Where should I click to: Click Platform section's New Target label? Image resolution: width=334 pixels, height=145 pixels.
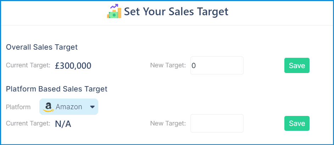pyautogui.click(x=168, y=123)
